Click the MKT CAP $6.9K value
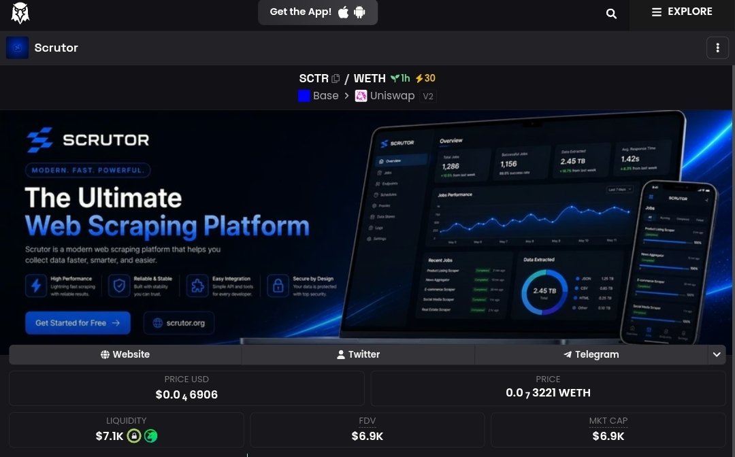The width and height of the screenshot is (735, 457). 608,437
